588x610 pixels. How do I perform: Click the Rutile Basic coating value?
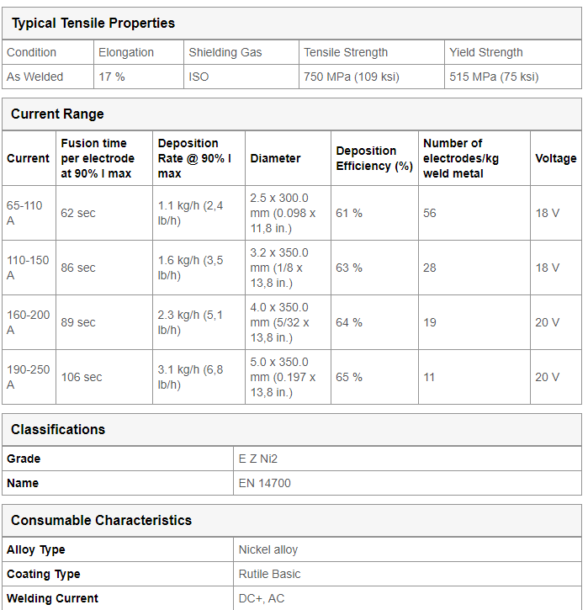tap(407, 574)
